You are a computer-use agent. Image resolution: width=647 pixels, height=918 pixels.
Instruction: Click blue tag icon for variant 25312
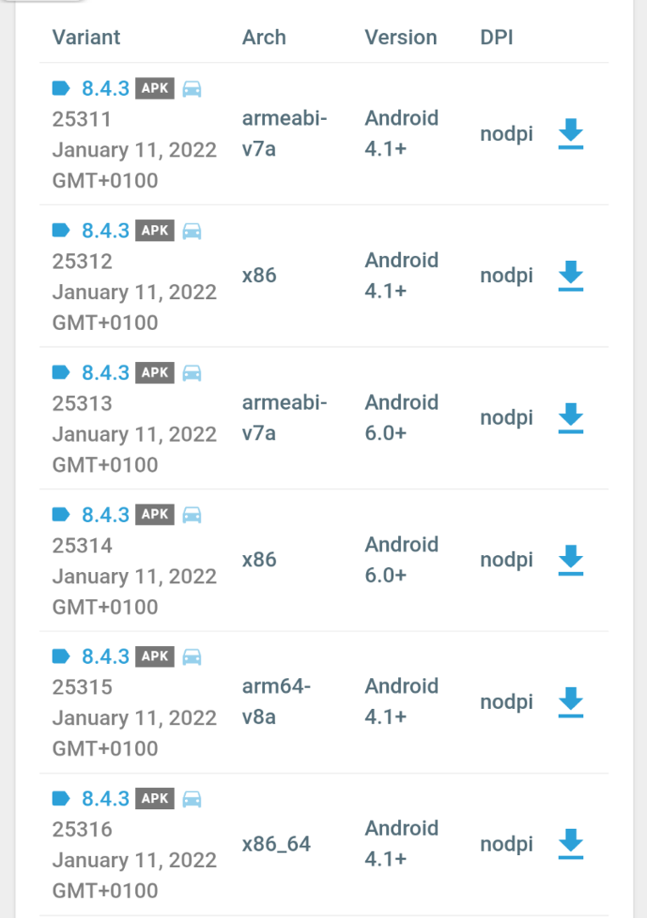pyautogui.click(x=61, y=230)
